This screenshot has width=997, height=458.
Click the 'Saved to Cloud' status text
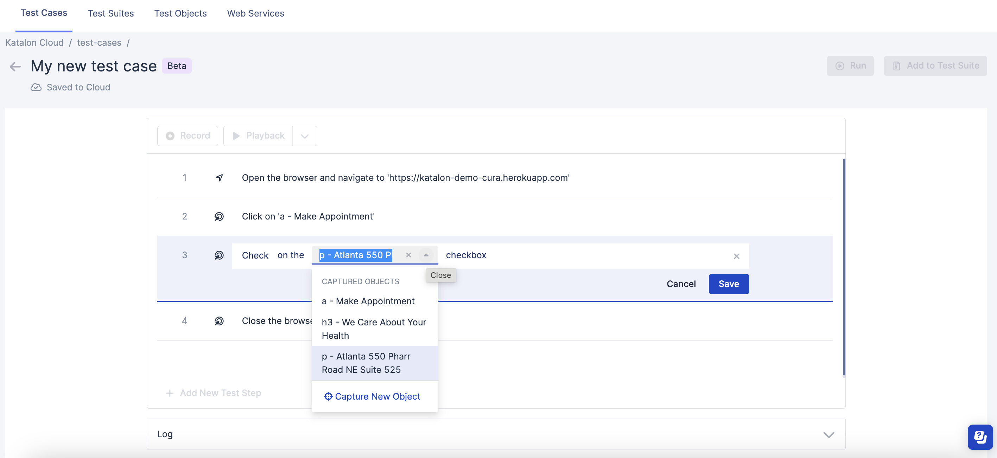tap(78, 88)
